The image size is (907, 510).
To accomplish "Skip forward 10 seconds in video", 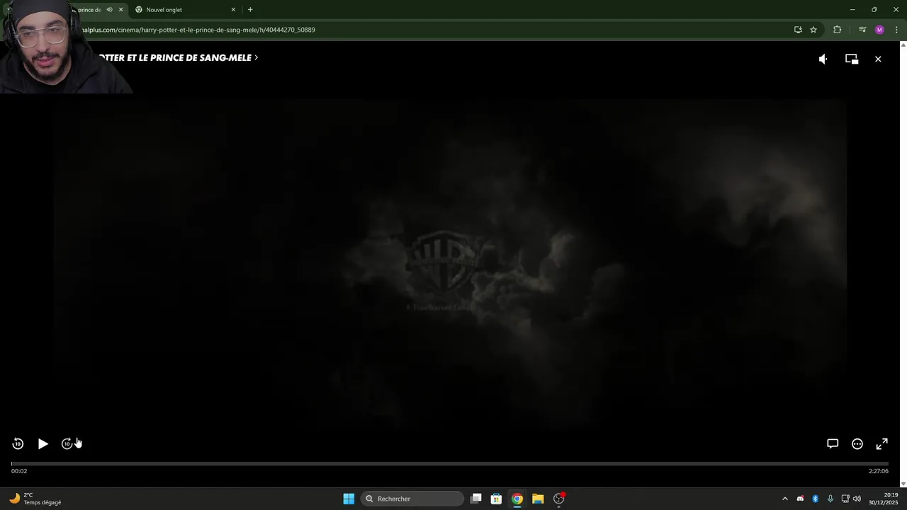I will 67,444.
